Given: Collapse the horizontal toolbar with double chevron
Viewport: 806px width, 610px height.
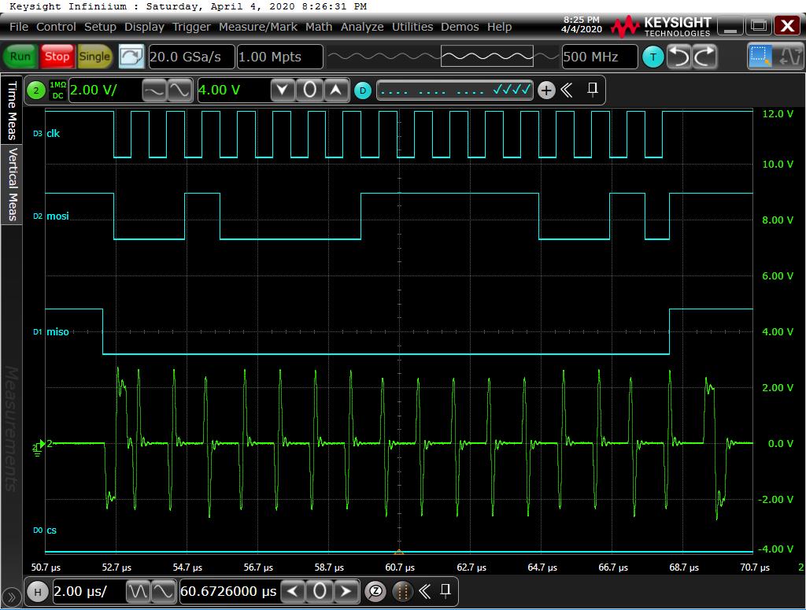Looking at the screenshot, I should point(424,591).
